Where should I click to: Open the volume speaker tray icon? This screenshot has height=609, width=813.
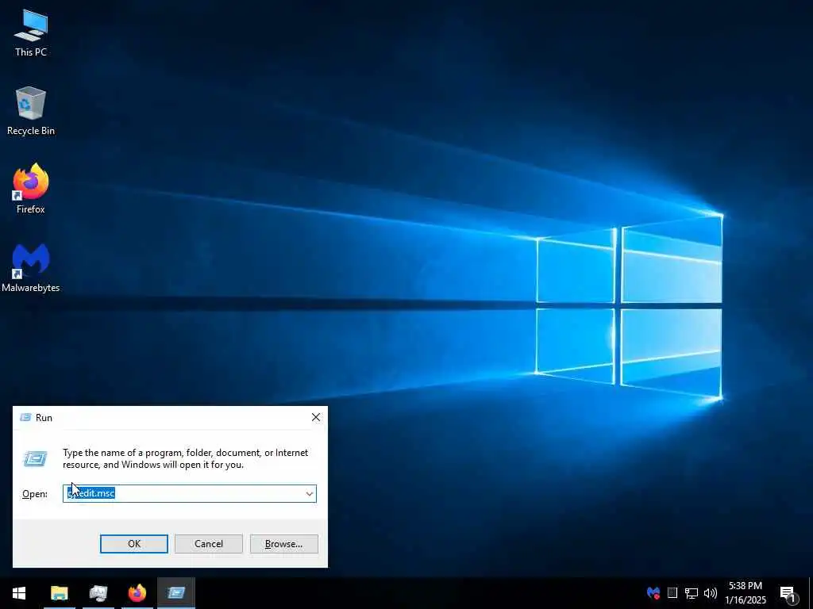(x=711, y=593)
